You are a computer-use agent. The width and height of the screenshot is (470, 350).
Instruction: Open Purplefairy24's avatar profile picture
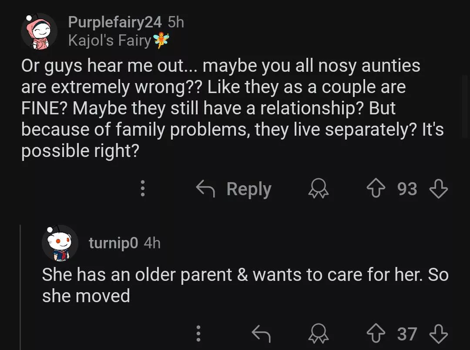click(x=39, y=31)
